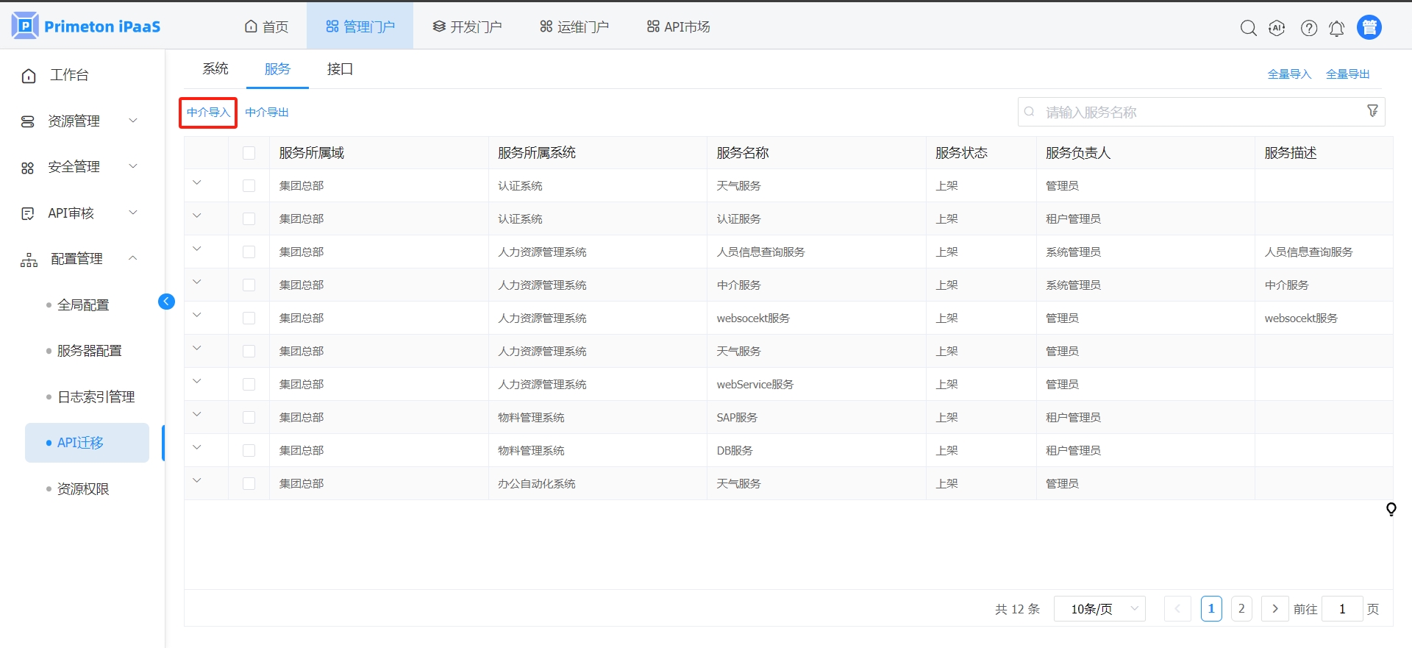Click the Primeton iPaaS logo
This screenshot has width=1412, height=648.
(87, 26)
